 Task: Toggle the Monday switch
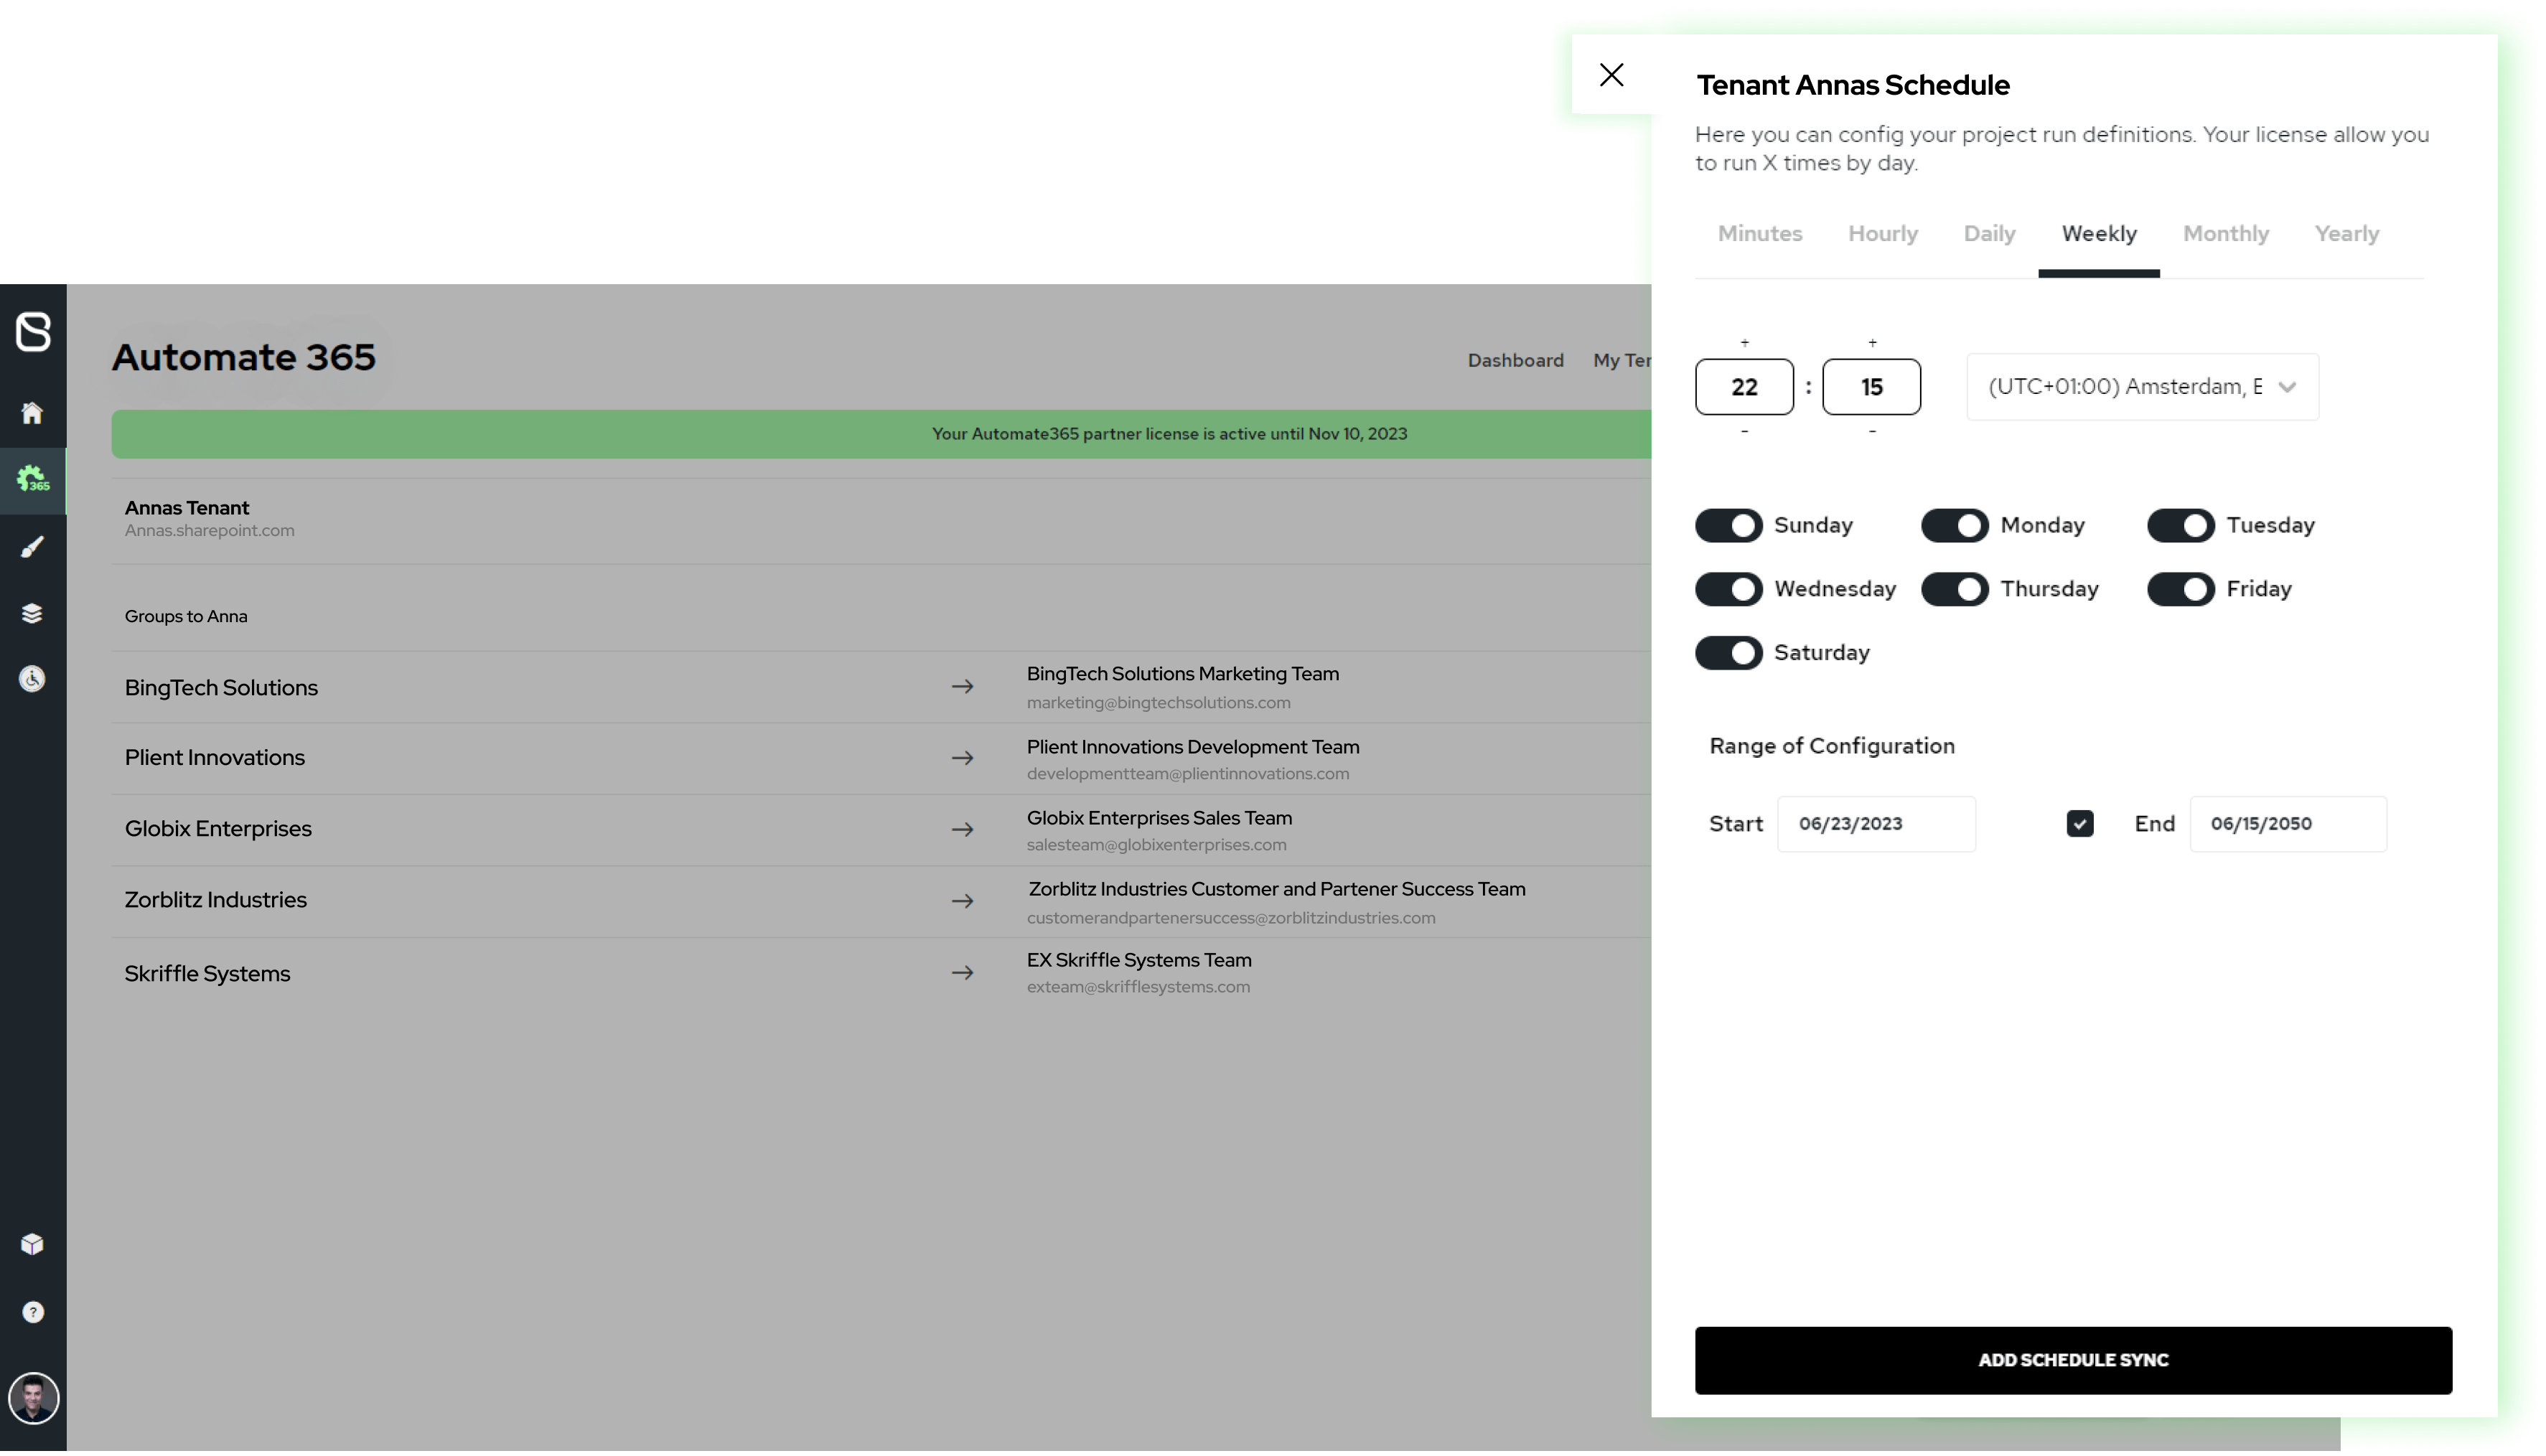[x=1956, y=526]
